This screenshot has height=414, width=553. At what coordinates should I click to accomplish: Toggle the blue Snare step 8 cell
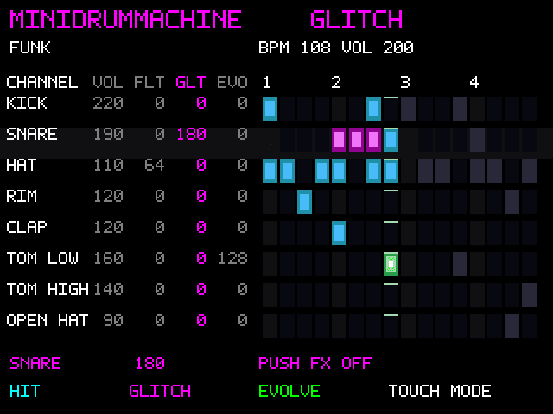click(x=391, y=140)
